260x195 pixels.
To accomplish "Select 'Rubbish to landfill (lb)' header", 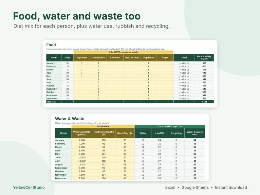I will [x=103, y=133].
